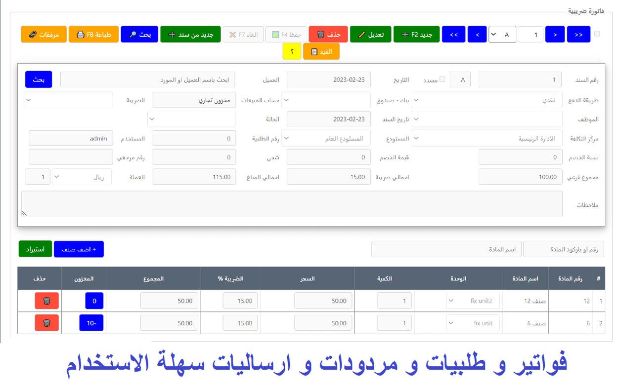Open the طريقة الدفع payment method dropdown
This screenshot has width=618, height=385.
coord(487,100)
